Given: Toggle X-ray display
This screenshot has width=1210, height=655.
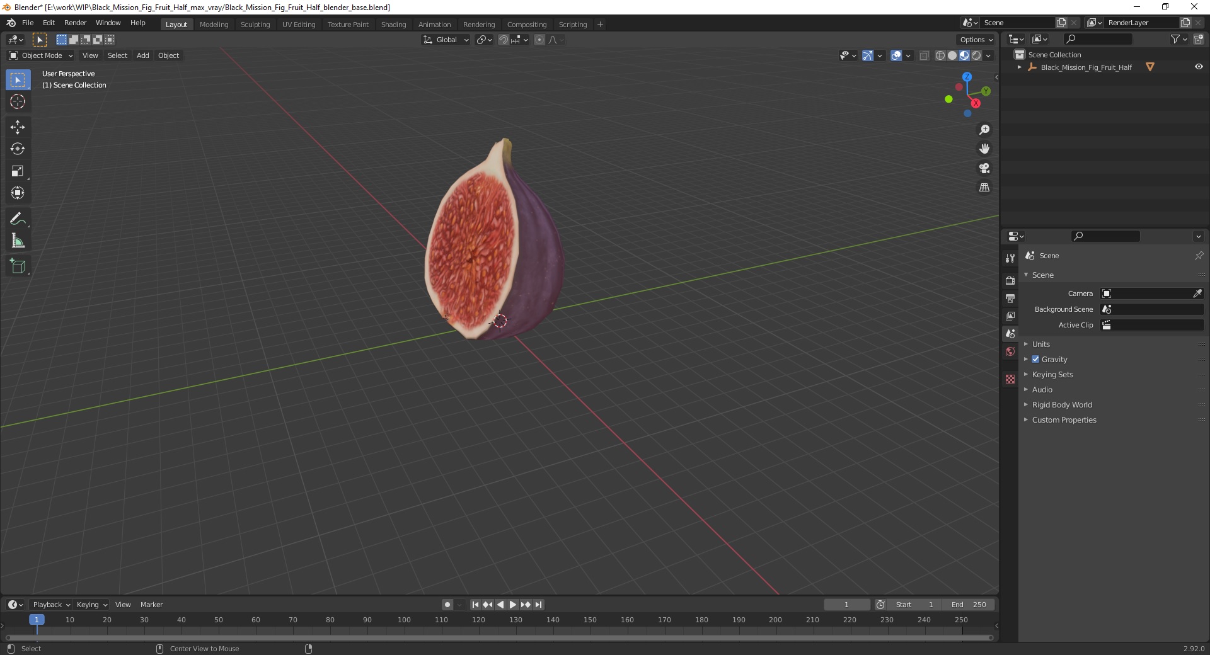Looking at the screenshot, I should tap(925, 55).
